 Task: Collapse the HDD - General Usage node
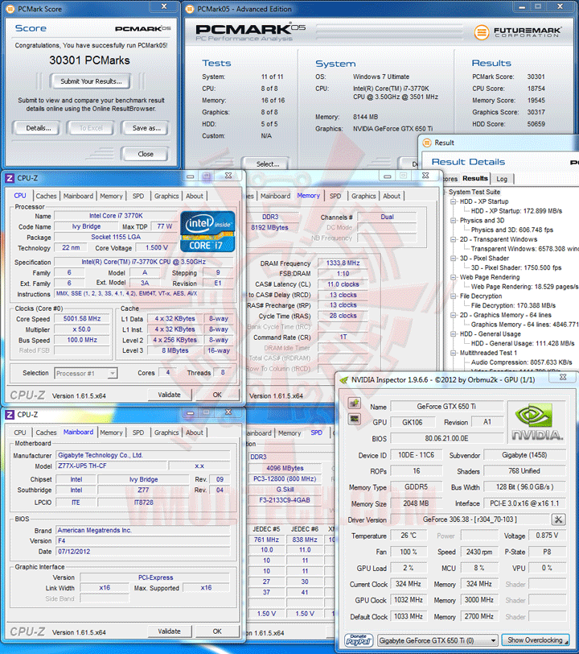pos(454,333)
